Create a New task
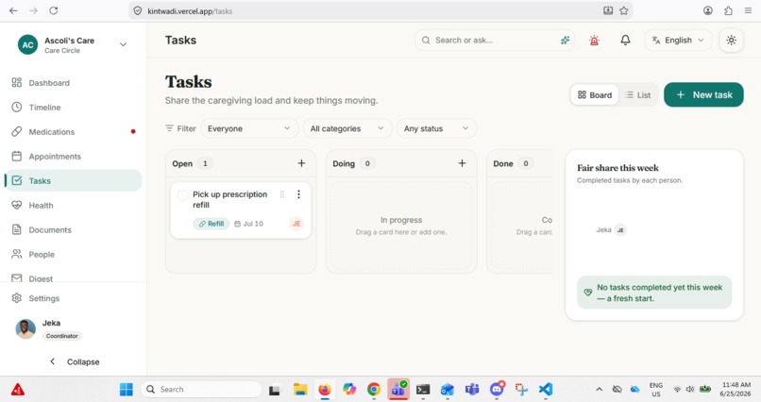This screenshot has height=402, width=761. click(703, 94)
